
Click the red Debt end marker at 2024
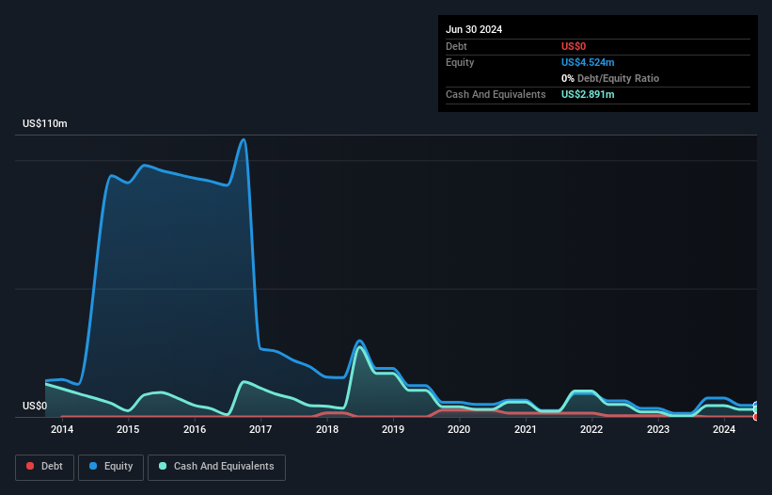[x=756, y=417]
